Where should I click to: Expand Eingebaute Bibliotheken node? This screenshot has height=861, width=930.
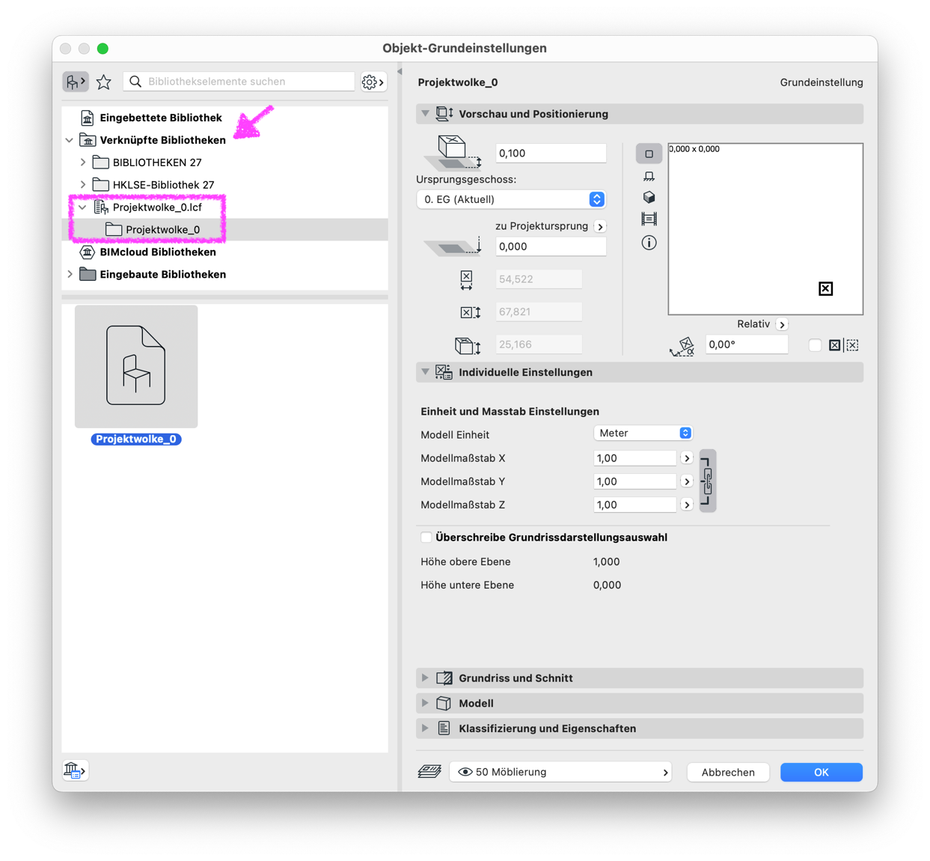(x=70, y=275)
